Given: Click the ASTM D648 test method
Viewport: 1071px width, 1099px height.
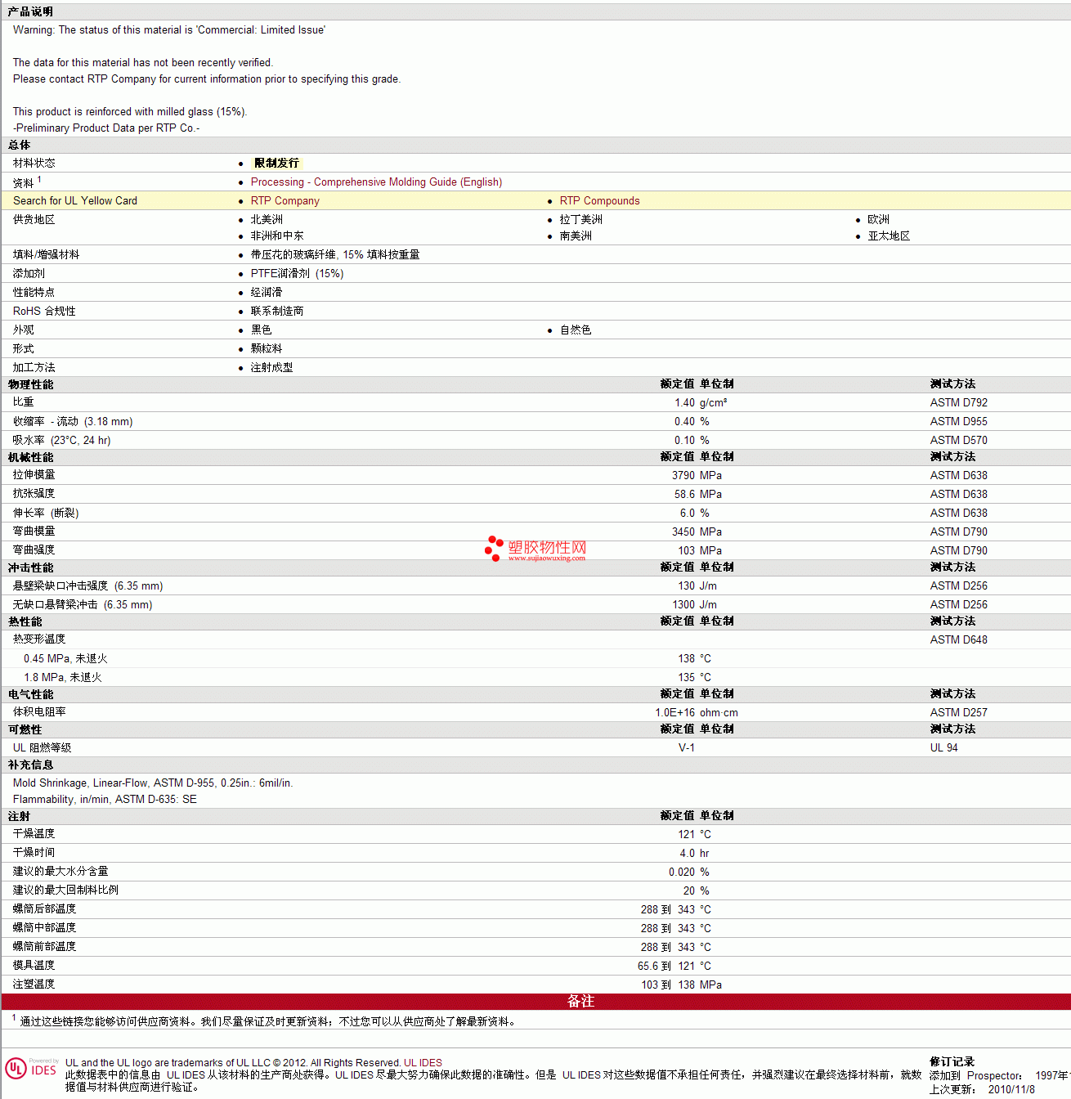Looking at the screenshot, I should click(958, 640).
